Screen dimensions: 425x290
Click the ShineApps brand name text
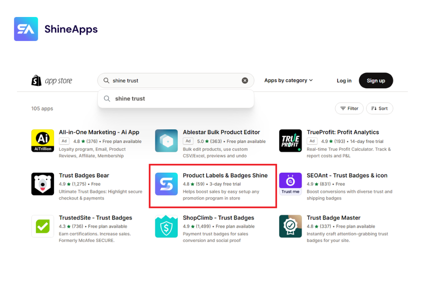[x=71, y=29]
